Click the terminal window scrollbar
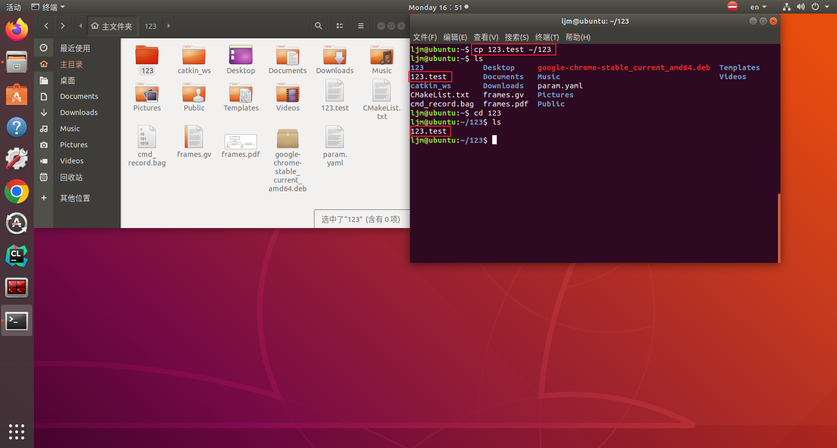The width and height of the screenshot is (837, 448). [779, 227]
